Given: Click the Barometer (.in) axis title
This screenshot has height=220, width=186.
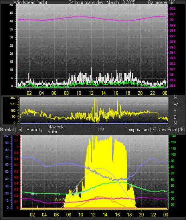Looking at the screenshot, I should [x=162, y=2].
